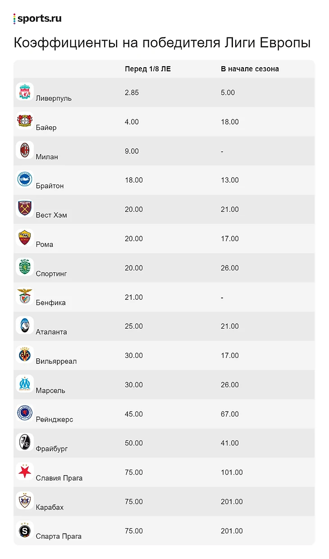Click the Roma club crest

point(24,238)
